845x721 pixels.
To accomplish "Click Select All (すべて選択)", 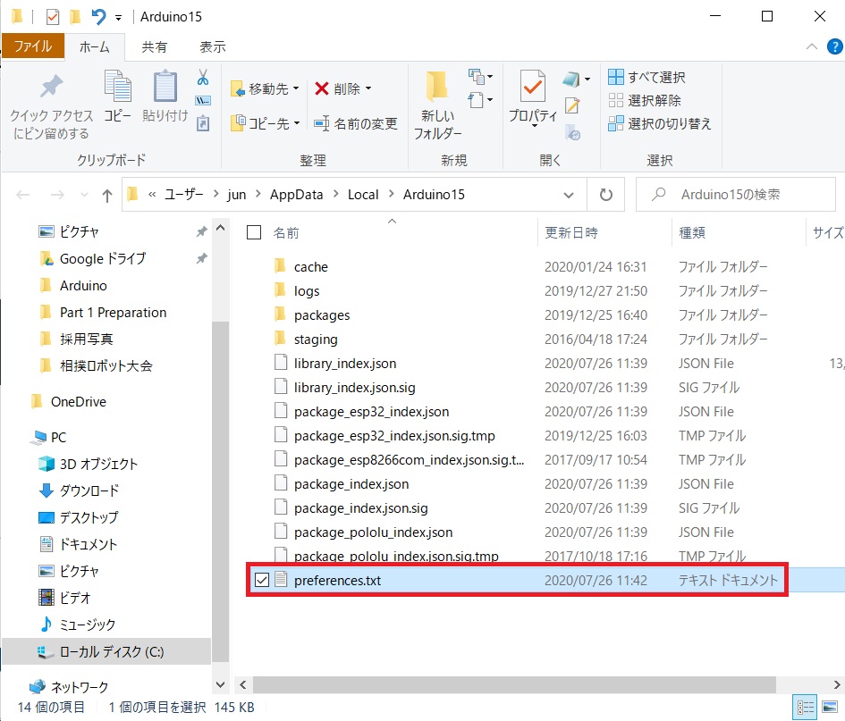I will coord(646,77).
